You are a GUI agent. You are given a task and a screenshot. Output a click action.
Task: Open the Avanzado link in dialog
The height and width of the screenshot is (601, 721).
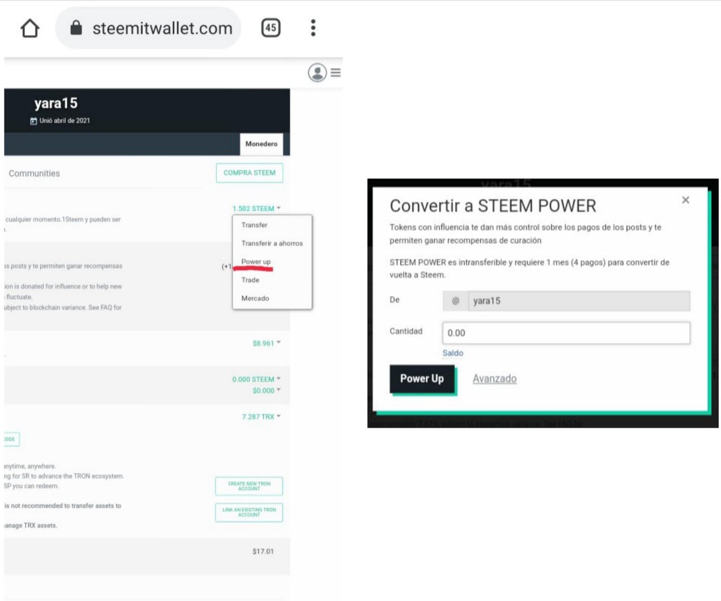click(495, 379)
